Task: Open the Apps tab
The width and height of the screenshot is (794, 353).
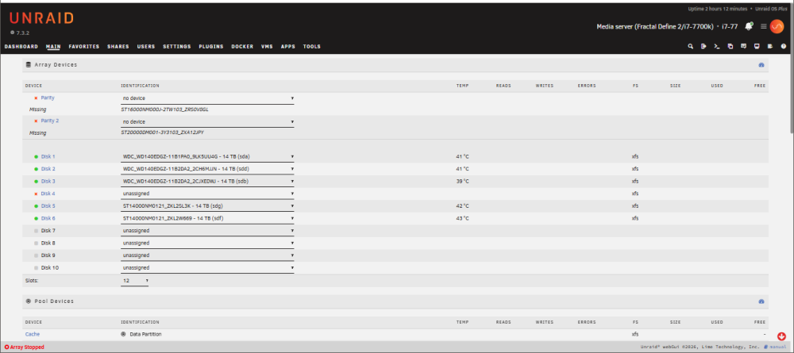Action: pyautogui.click(x=288, y=47)
